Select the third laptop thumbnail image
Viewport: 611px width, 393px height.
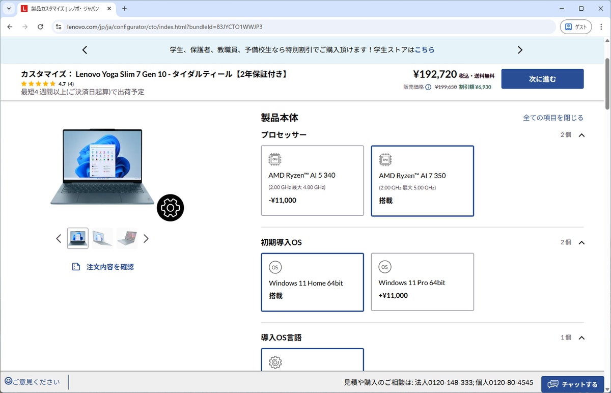(x=126, y=238)
